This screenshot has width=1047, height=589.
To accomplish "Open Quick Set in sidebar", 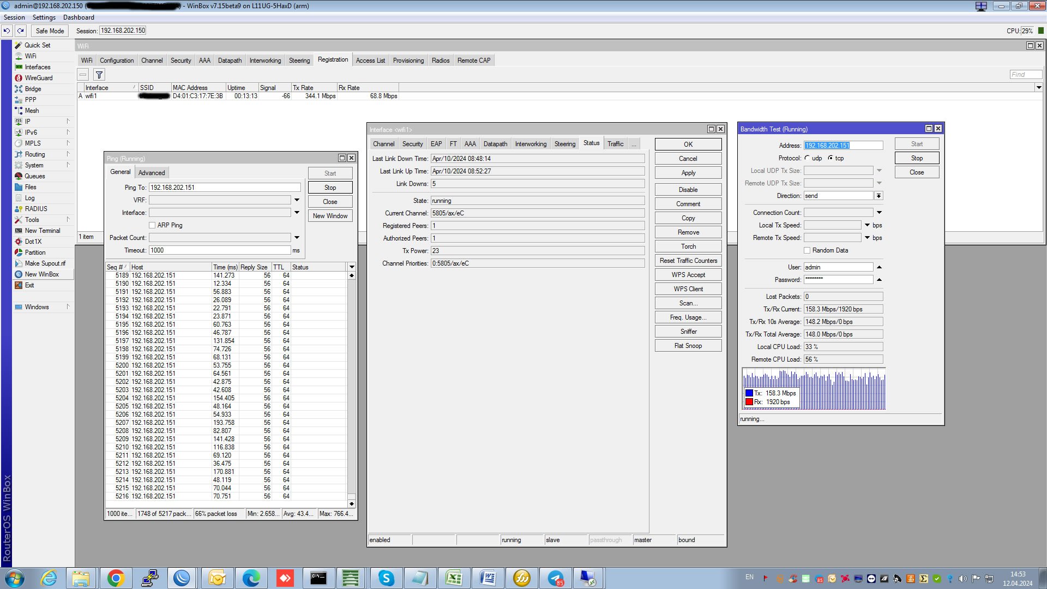I will (x=37, y=45).
